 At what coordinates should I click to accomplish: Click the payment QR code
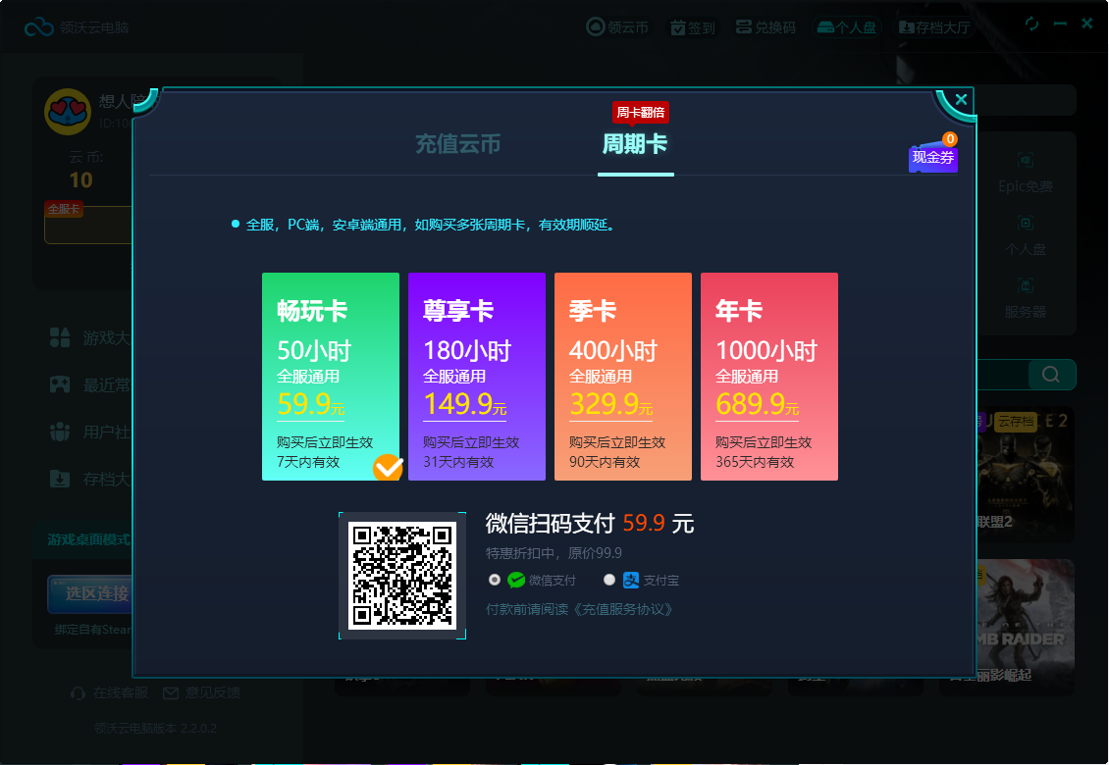tap(402, 576)
